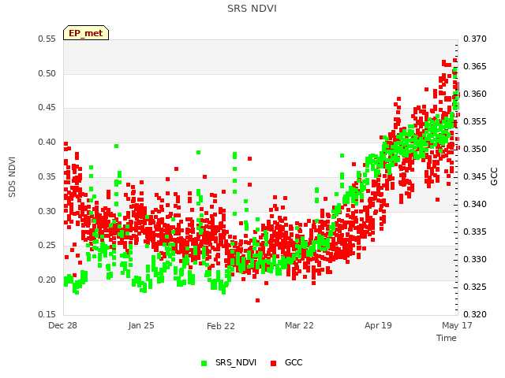The image size is (505, 378).
Task: Click the 0.360 right axis value
Action: 475,94
